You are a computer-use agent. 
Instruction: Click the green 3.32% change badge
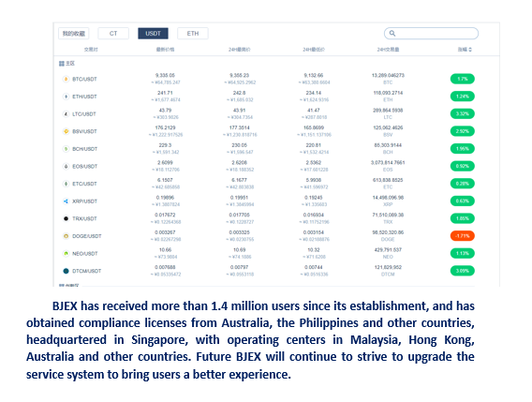point(462,113)
